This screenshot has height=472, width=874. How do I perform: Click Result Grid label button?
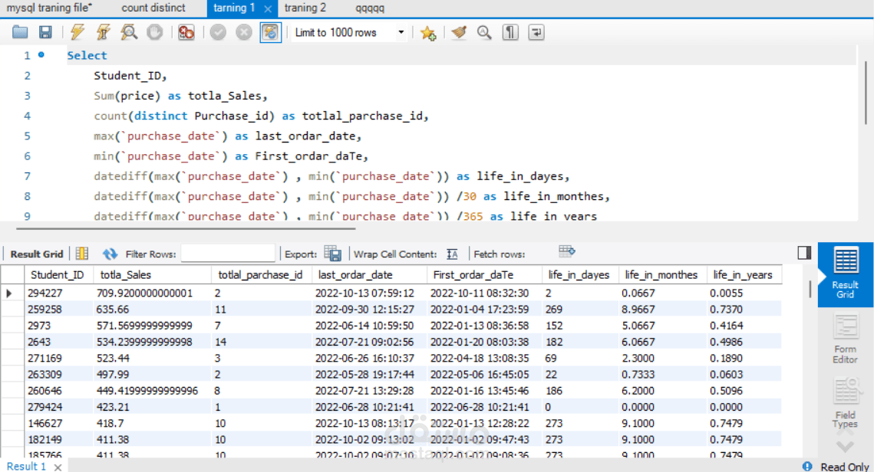pyautogui.click(x=37, y=254)
